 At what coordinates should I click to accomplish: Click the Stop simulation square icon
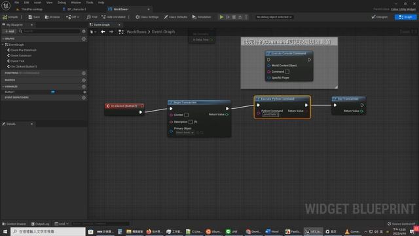pos(234,17)
